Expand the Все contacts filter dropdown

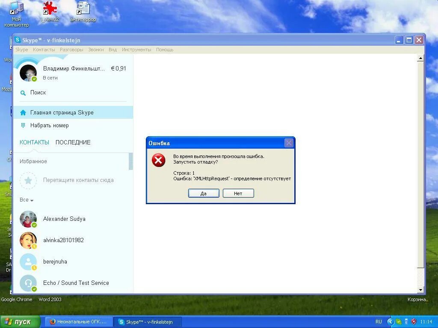27,200
